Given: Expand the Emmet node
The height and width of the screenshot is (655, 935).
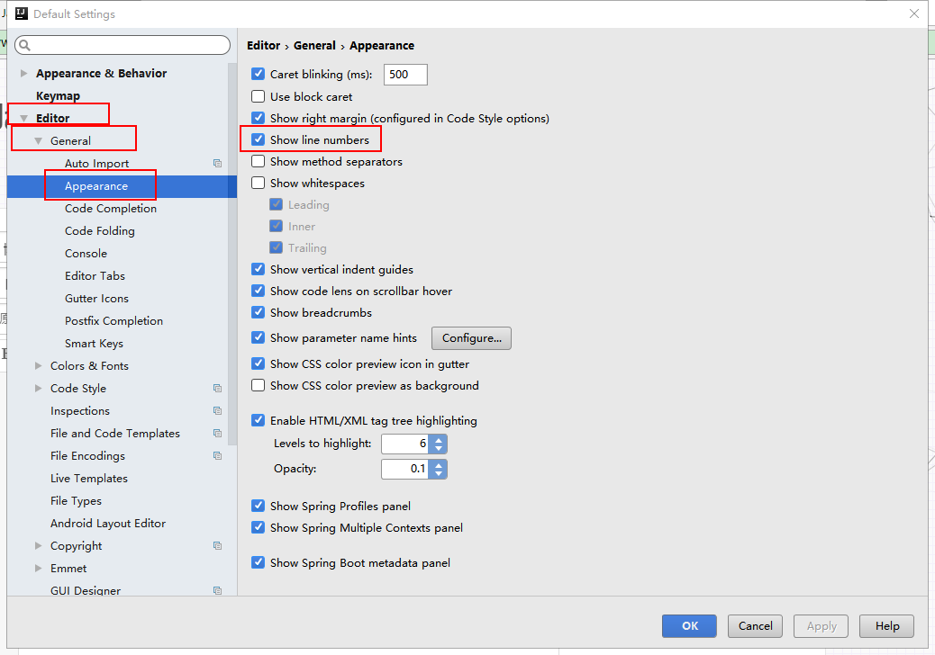Looking at the screenshot, I should coord(38,568).
